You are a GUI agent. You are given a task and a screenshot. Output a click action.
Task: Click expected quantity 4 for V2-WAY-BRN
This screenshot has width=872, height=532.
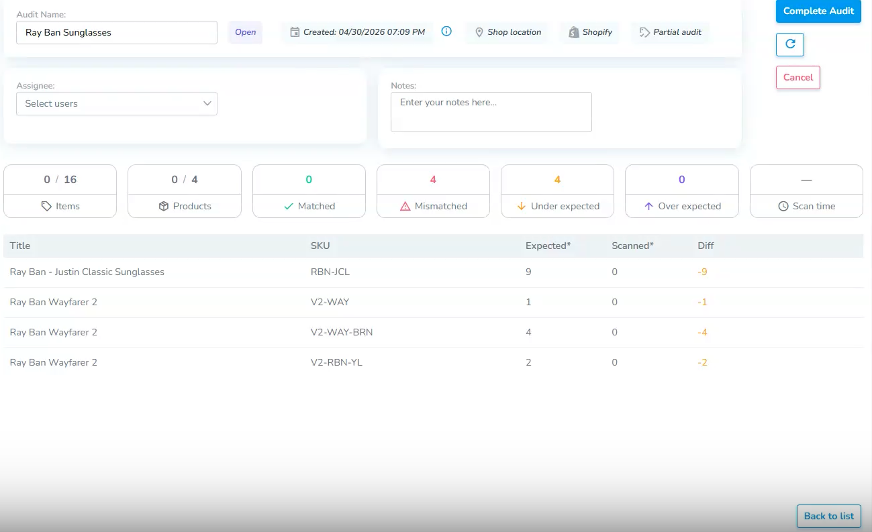click(x=528, y=332)
